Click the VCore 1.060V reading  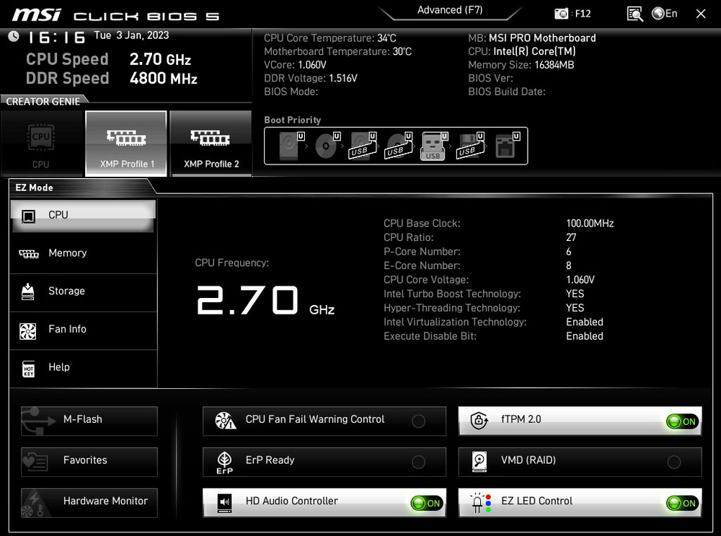(295, 65)
